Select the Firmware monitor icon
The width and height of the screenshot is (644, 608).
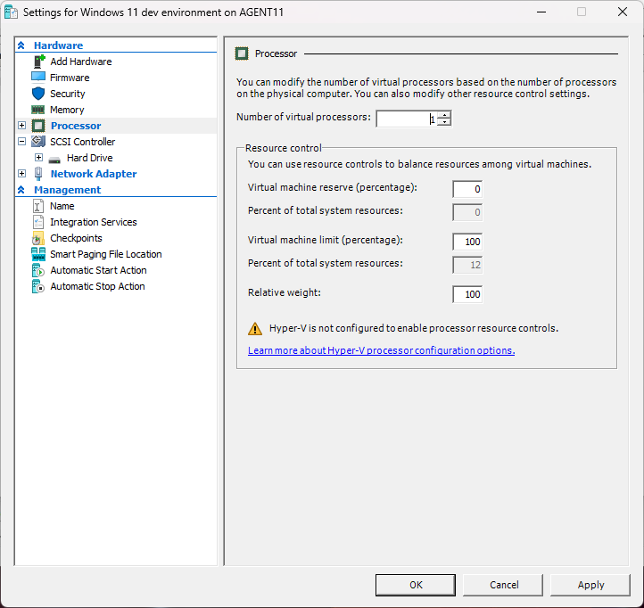(38, 78)
